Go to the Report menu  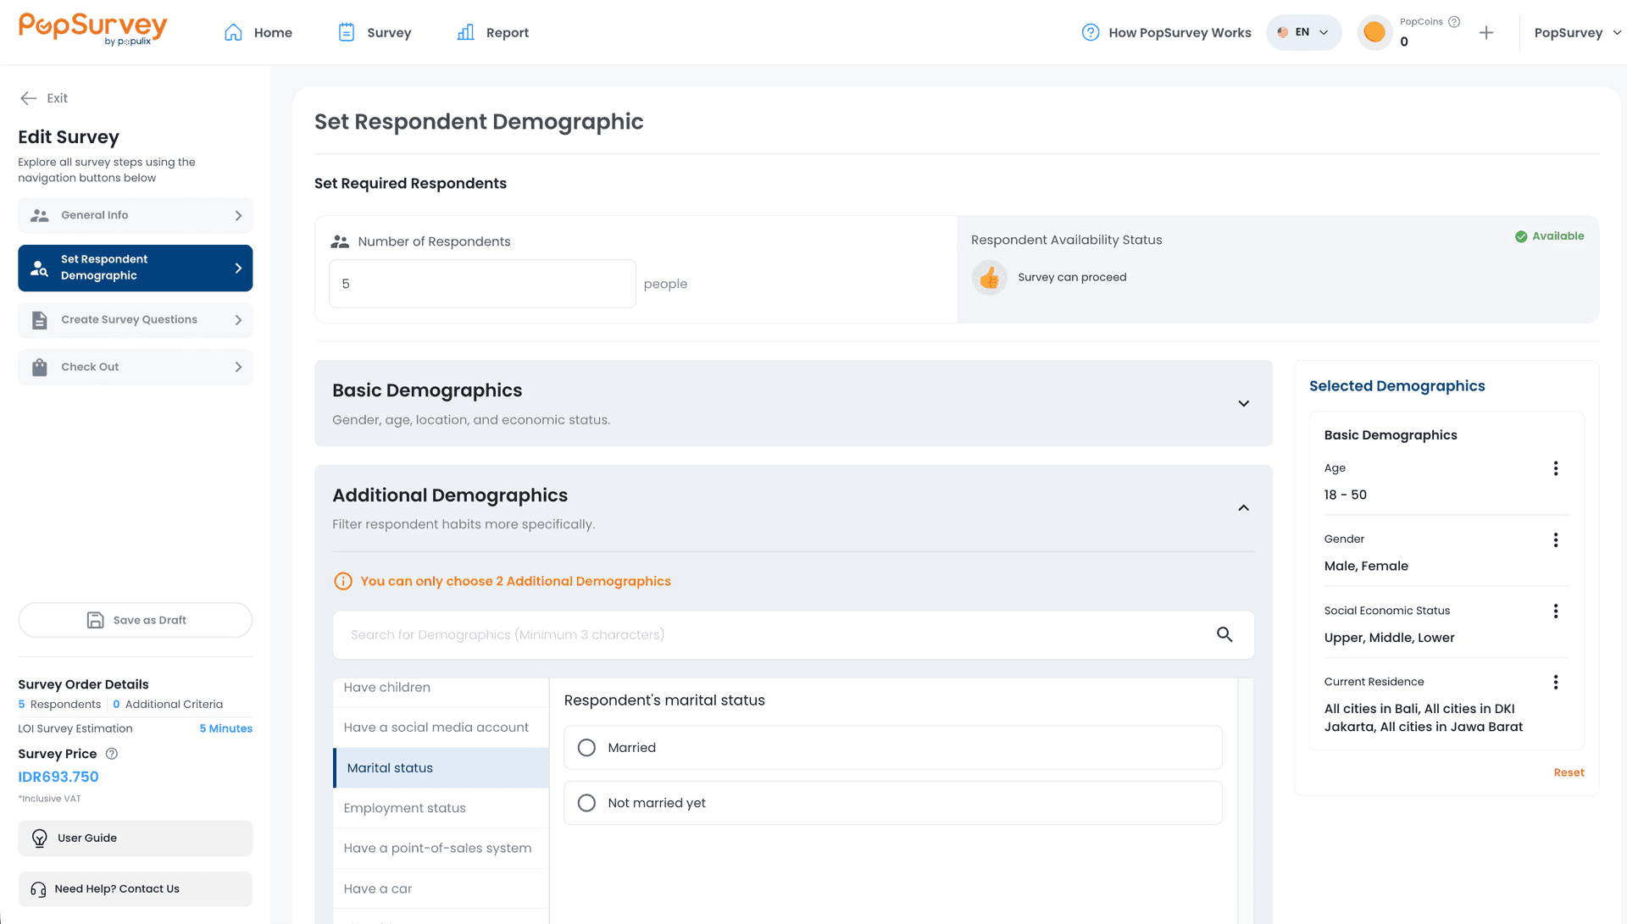pos(492,32)
